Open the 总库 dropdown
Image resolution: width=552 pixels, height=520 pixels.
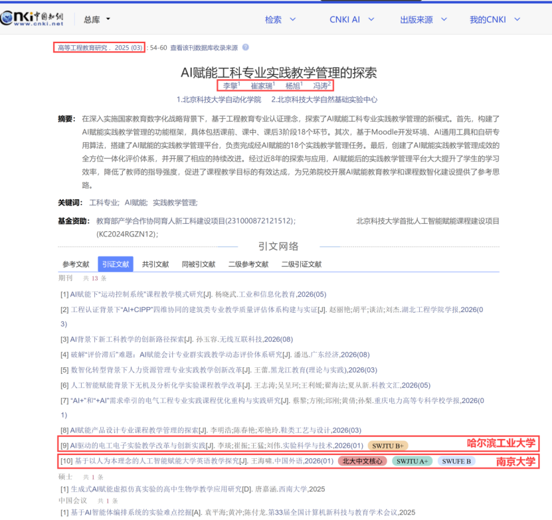(97, 19)
